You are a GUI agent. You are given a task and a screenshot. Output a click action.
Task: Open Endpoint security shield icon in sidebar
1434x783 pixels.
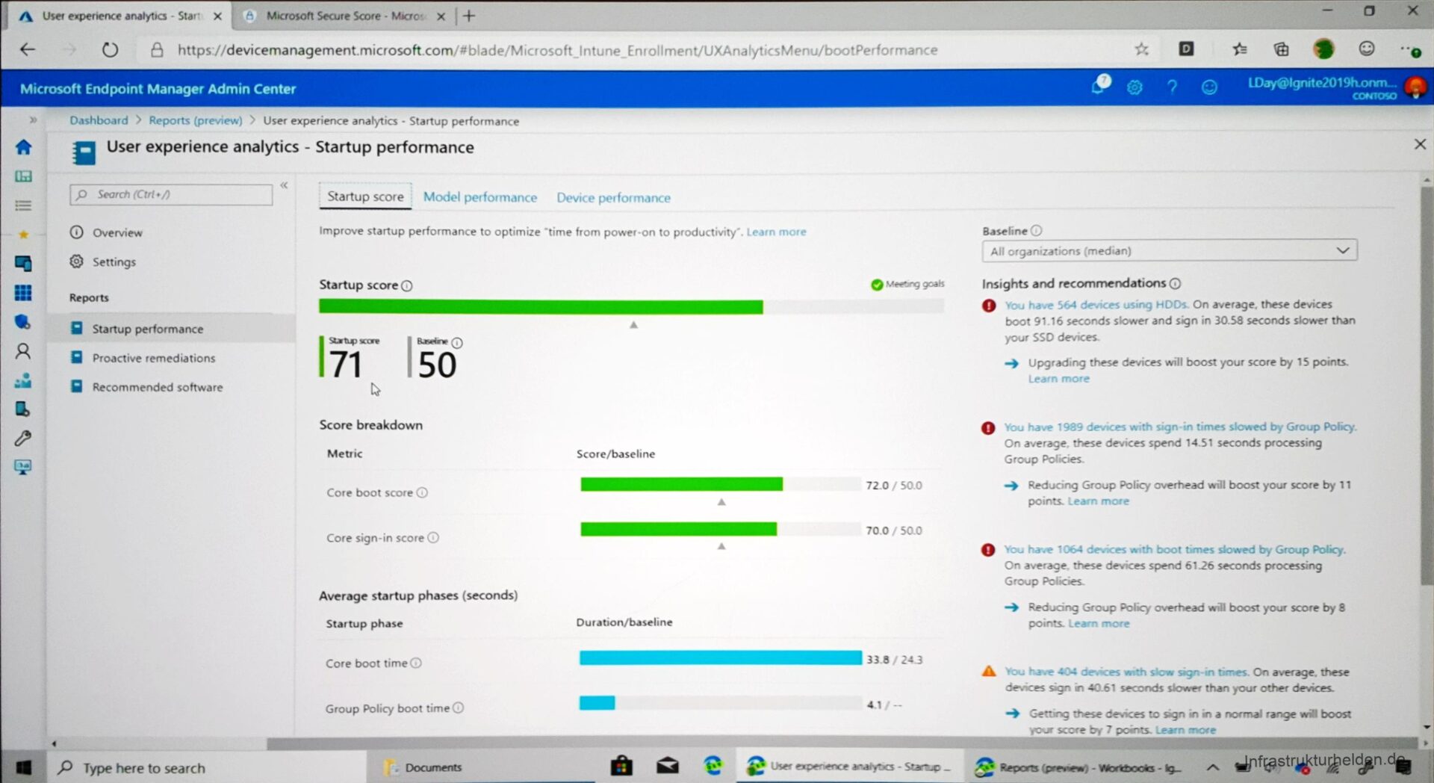click(x=23, y=322)
